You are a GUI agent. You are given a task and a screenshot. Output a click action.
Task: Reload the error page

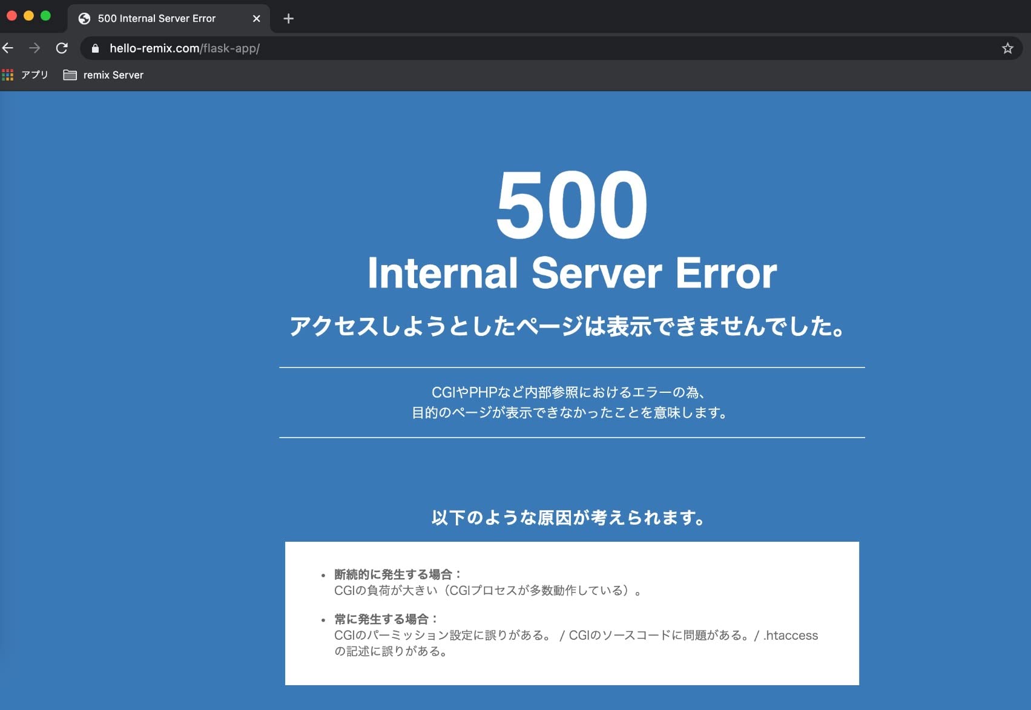tap(62, 48)
